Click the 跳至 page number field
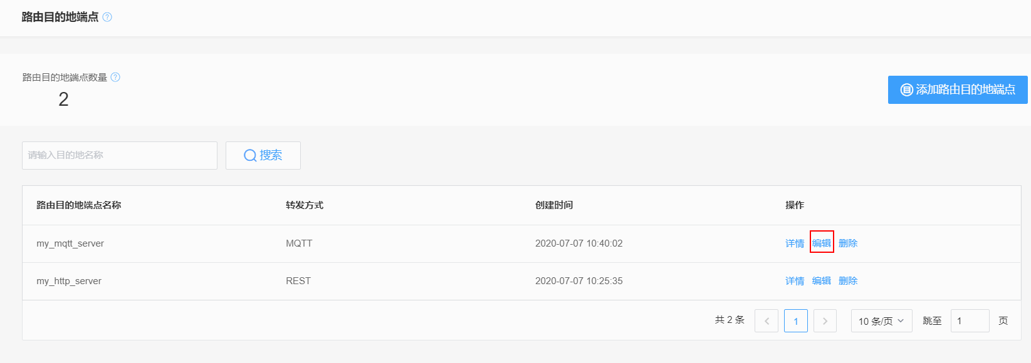 click(x=970, y=320)
